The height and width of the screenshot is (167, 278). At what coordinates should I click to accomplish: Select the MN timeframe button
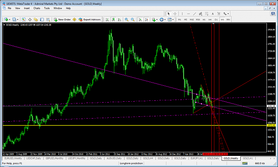228,20
